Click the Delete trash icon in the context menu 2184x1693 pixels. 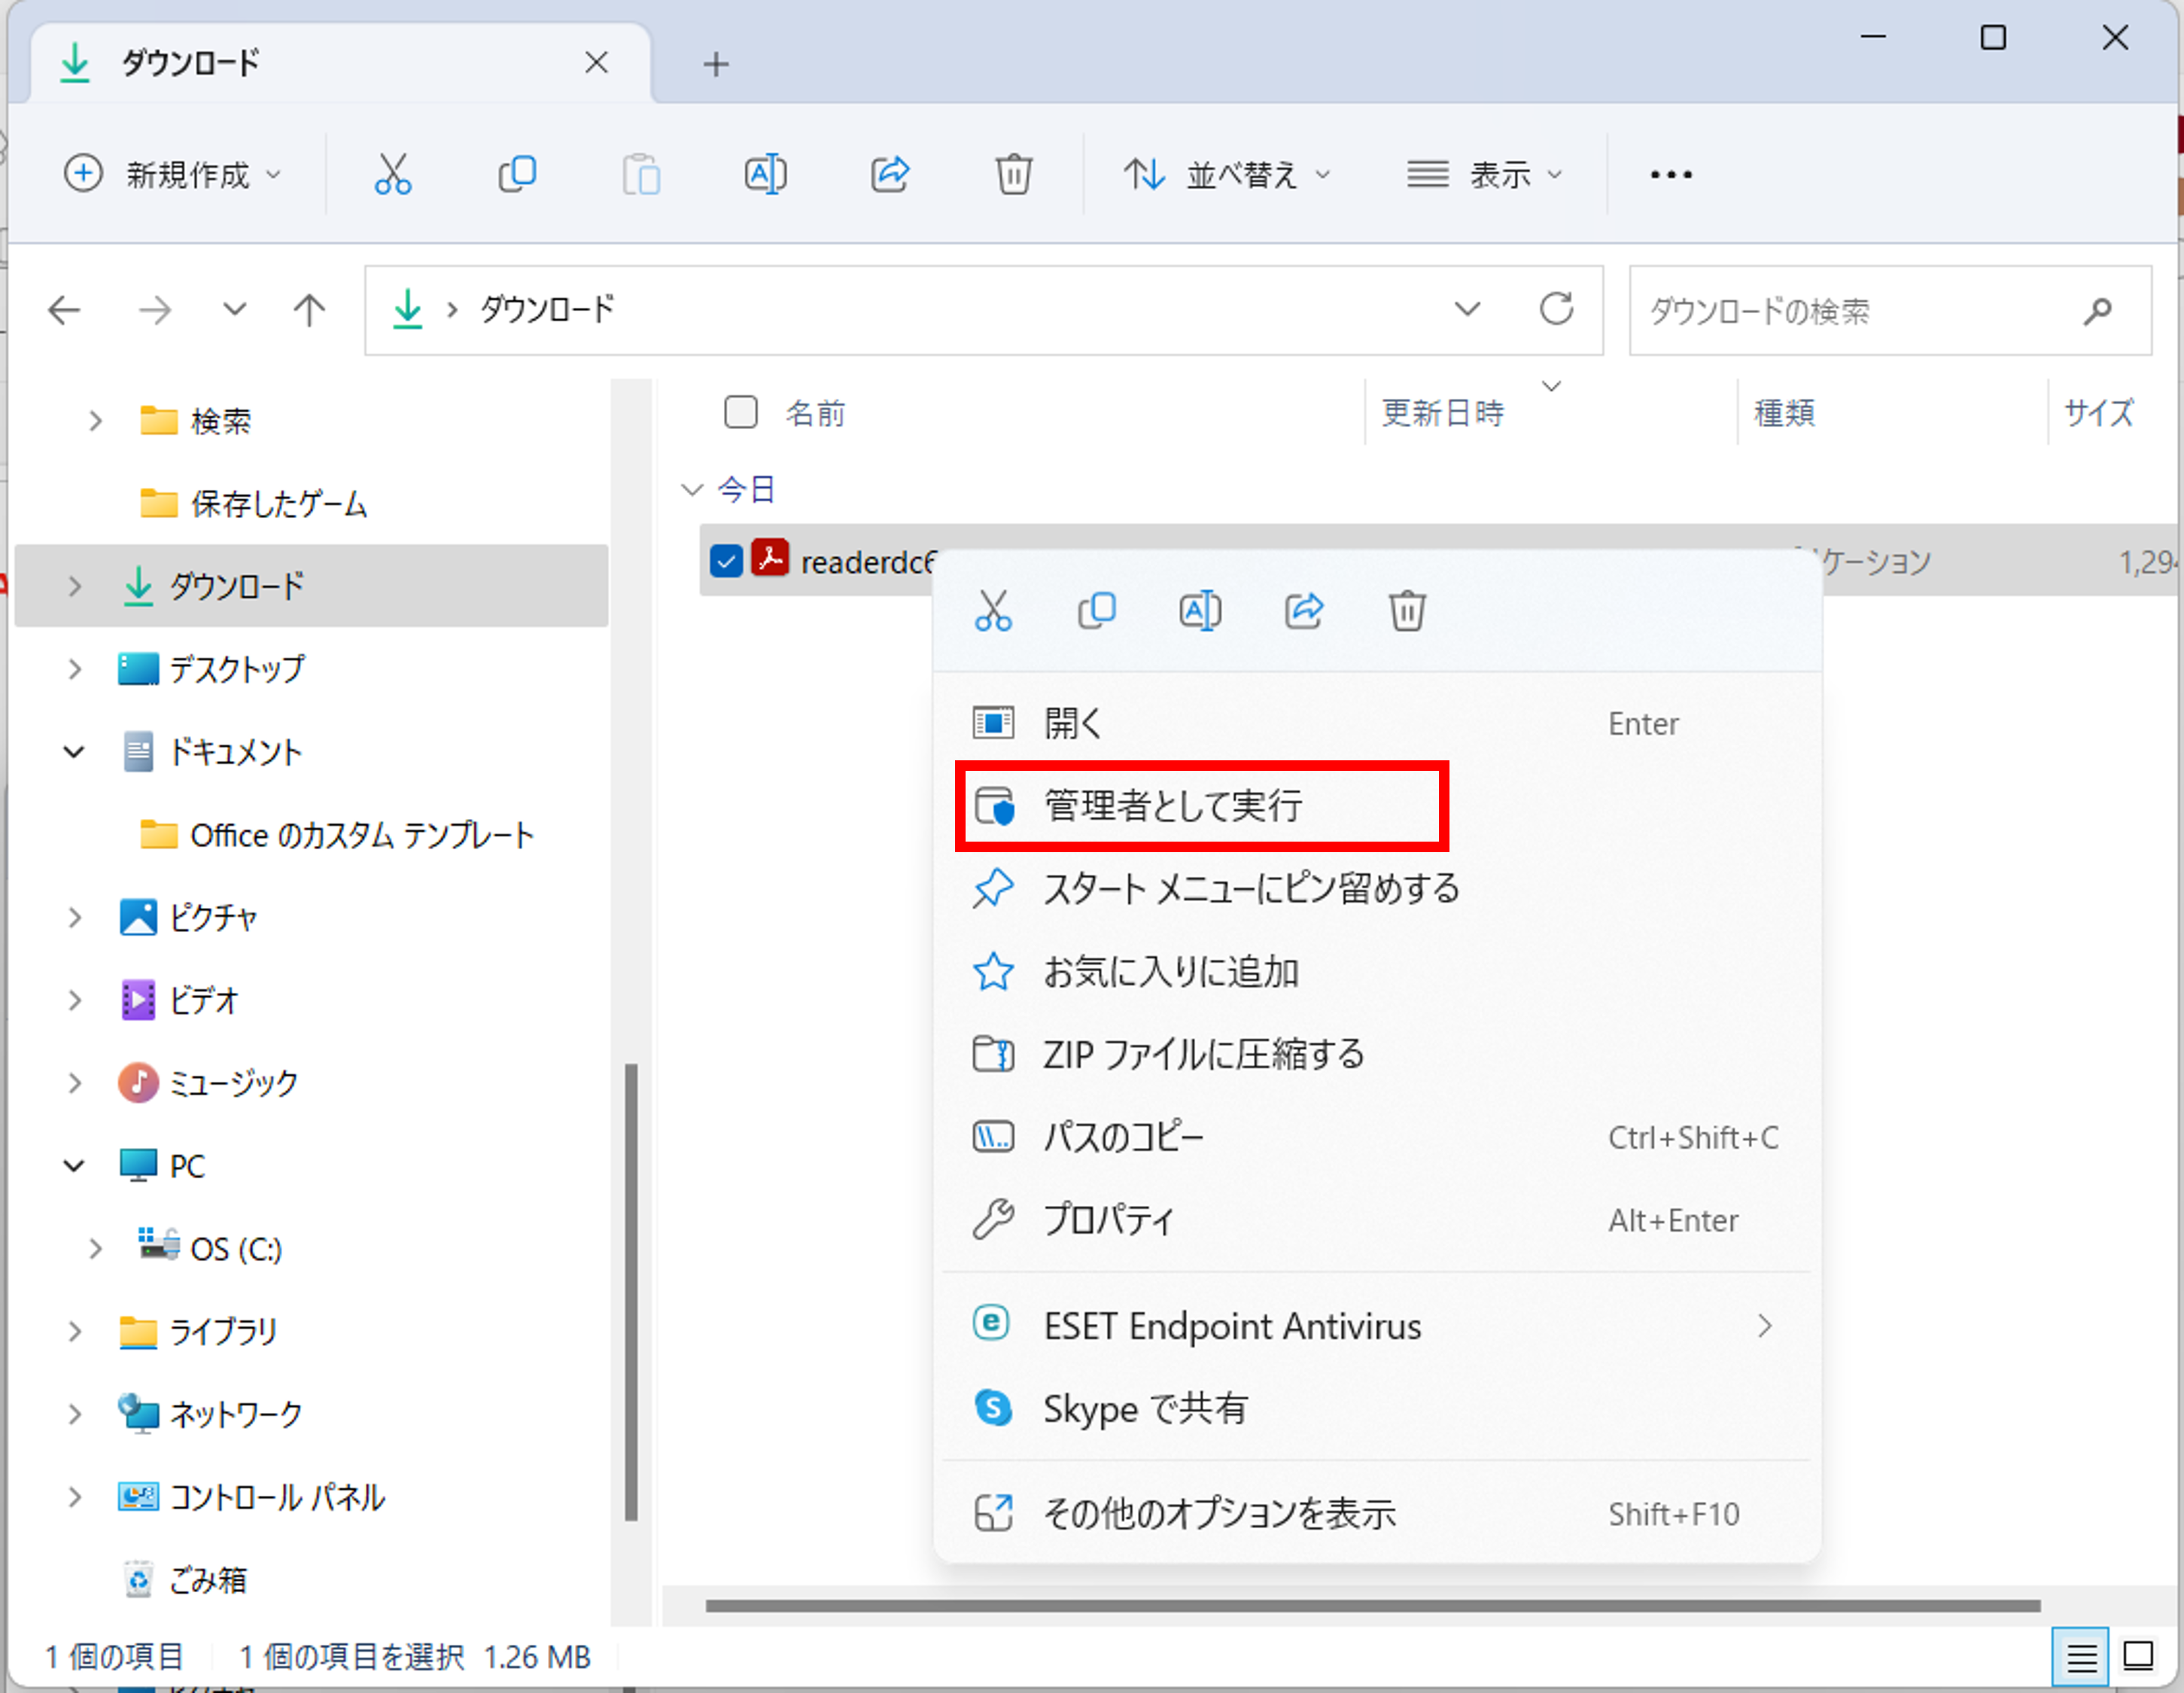(1407, 610)
